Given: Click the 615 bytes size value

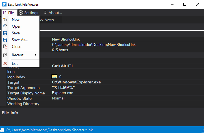Looking at the screenshot, I should pos(60,50).
